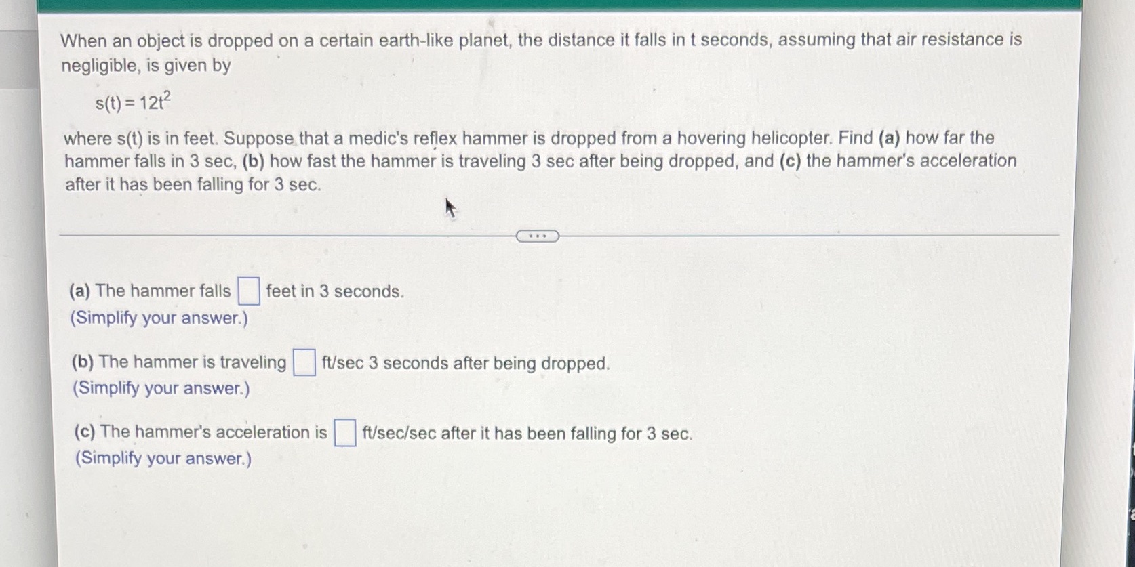Viewport: 1135px width, 567px height.
Task: Click the 'Simplify your answer' text under part (c)
Action: coord(162,459)
